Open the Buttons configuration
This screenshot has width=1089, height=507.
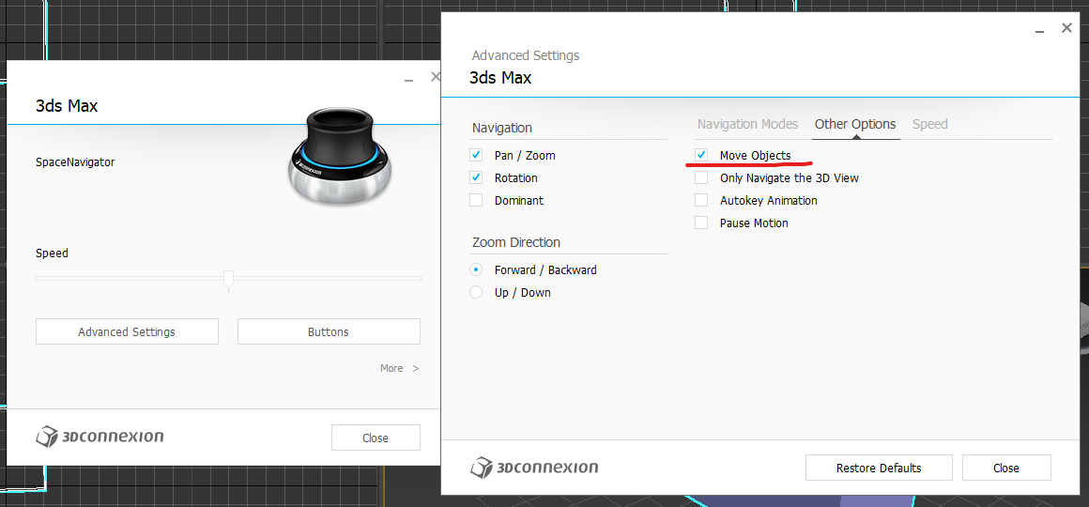click(x=329, y=331)
